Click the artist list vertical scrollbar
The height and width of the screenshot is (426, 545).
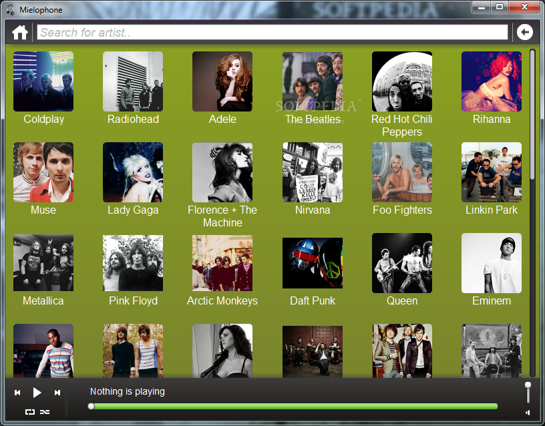point(532,115)
